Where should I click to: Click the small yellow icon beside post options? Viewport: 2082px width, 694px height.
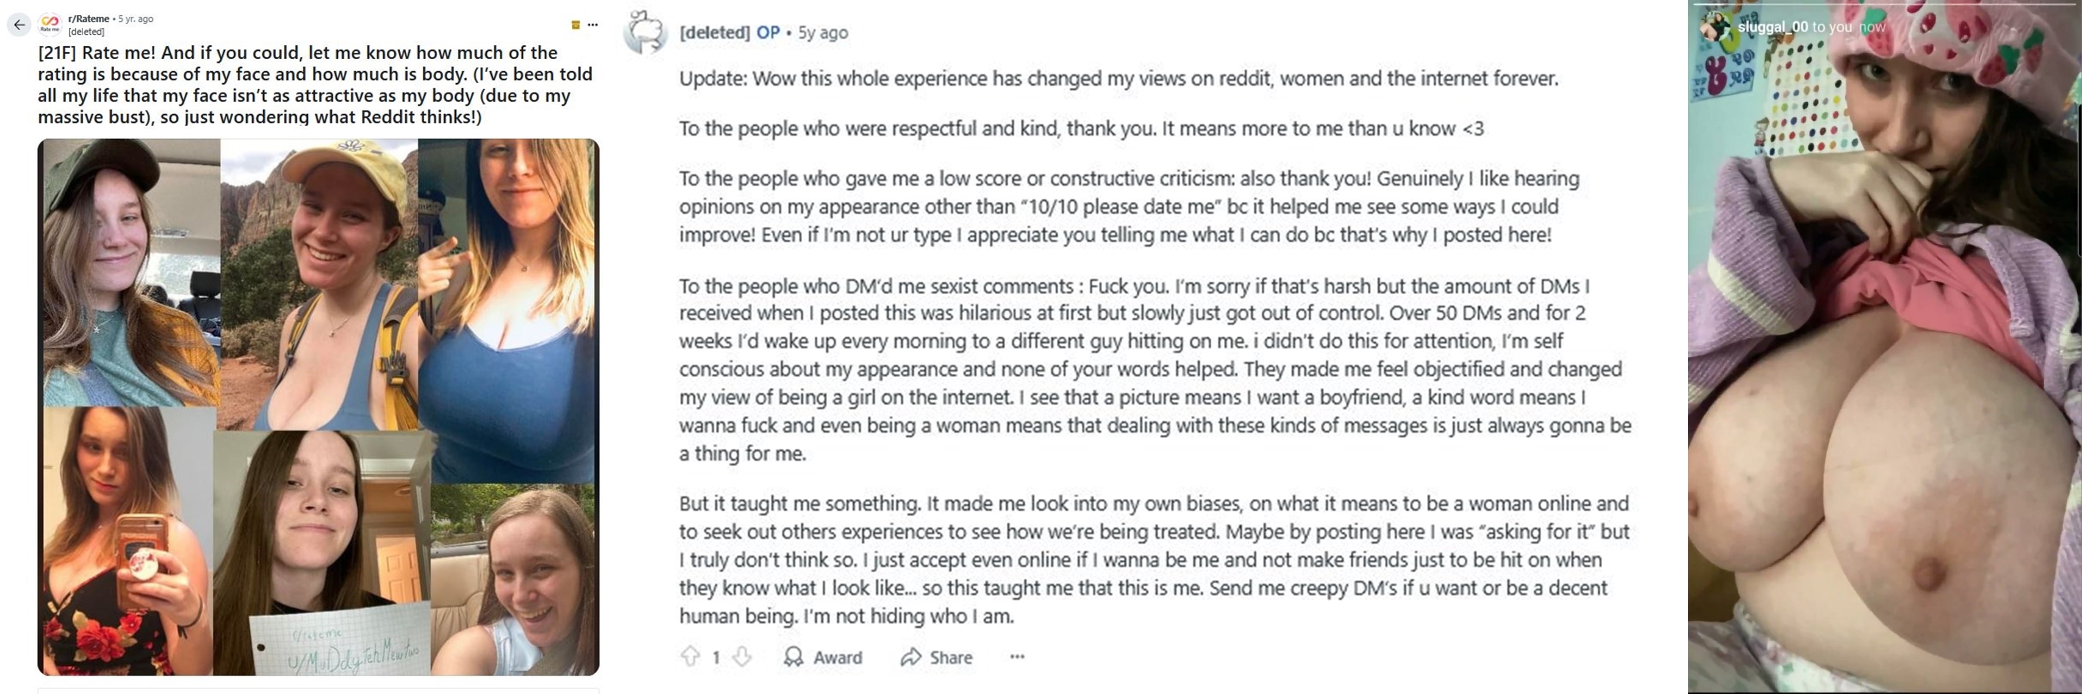click(576, 25)
